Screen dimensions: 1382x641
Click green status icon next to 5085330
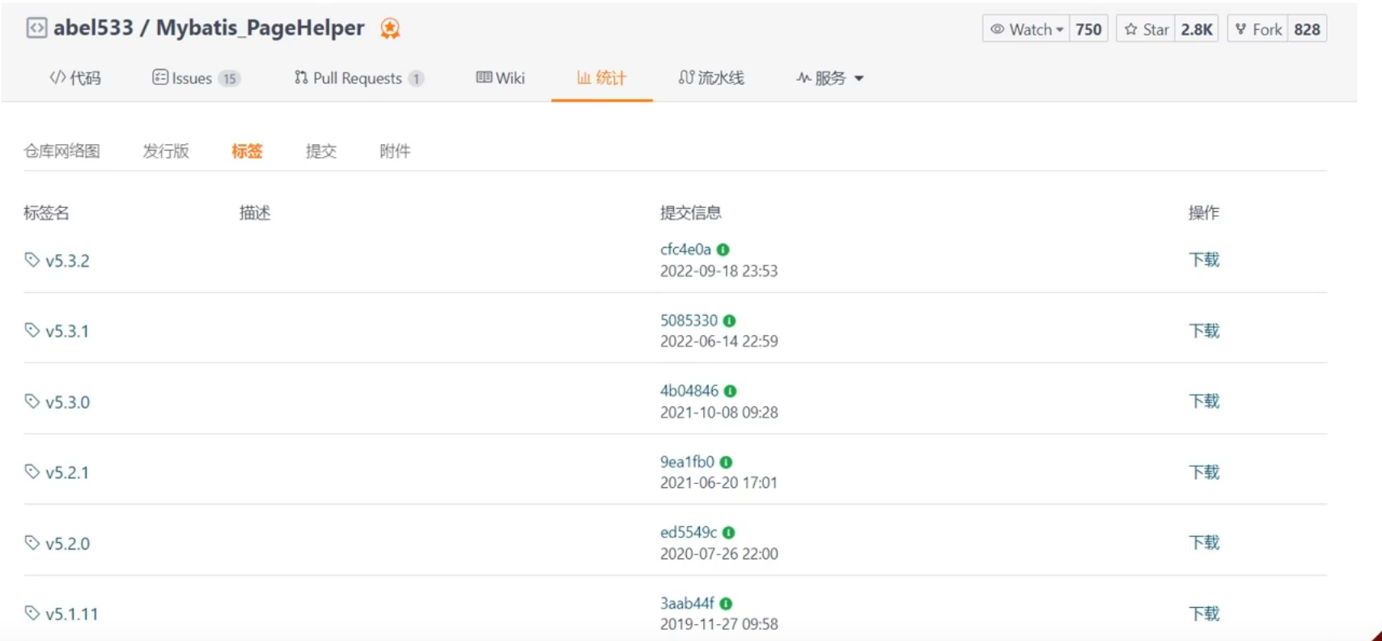tap(729, 321)
